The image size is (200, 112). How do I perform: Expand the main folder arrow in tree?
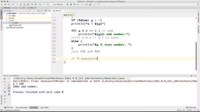pyautogui.click(x=9, y=23)
